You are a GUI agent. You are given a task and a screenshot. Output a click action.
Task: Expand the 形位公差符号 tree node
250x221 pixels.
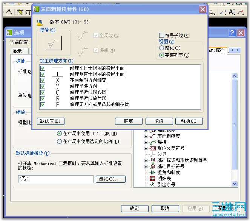click(x=146, y=148)
